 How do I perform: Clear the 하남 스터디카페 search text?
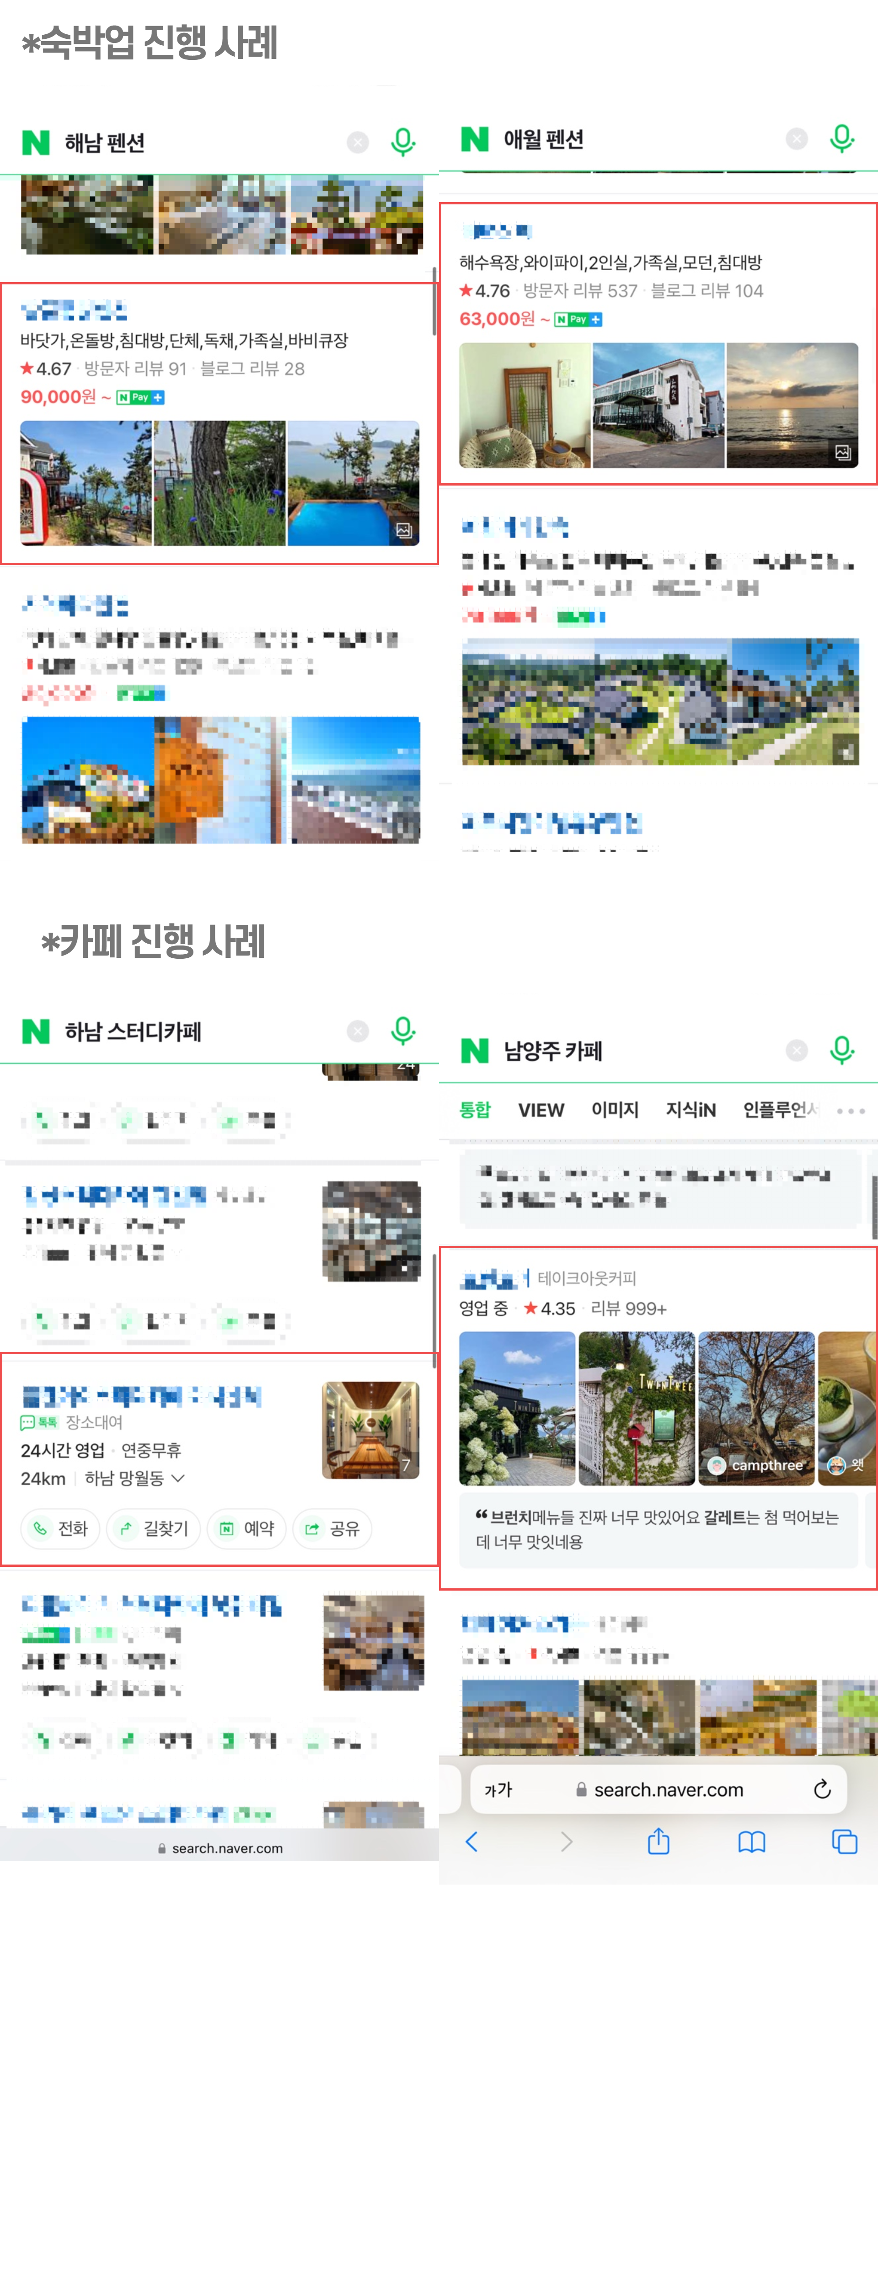[358, 1030]
